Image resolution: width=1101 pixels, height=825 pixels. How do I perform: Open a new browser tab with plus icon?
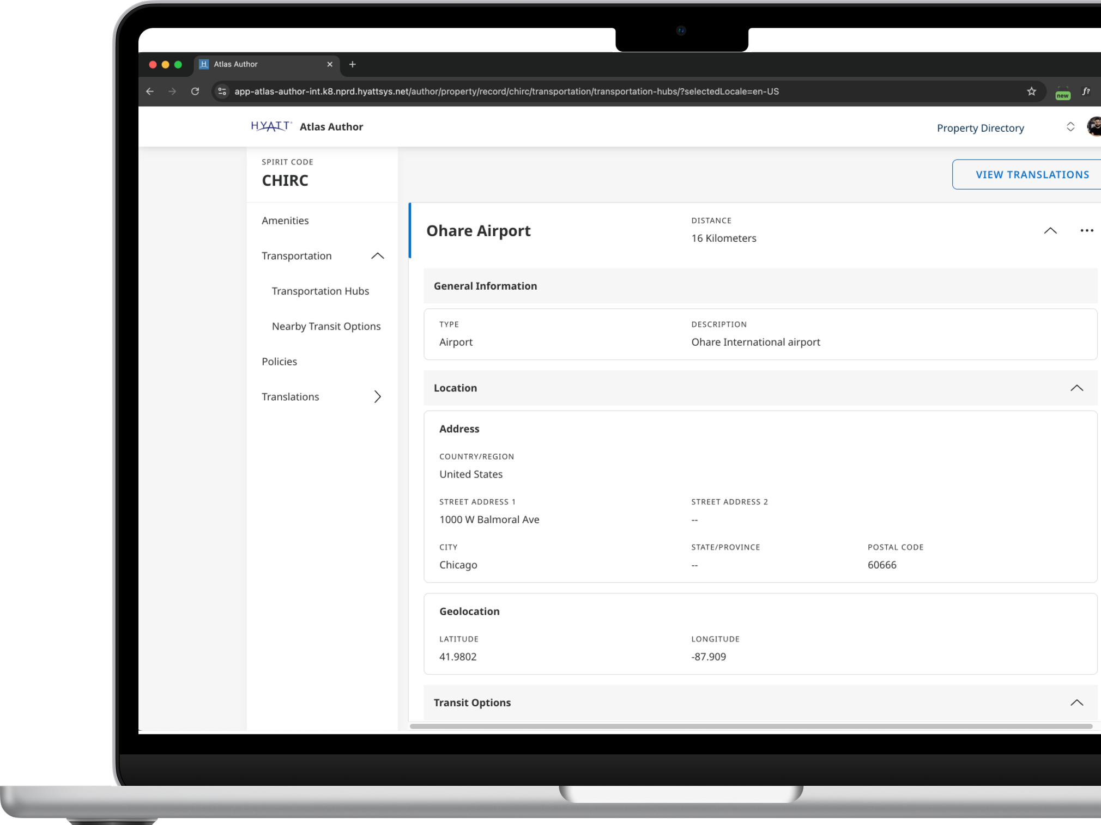[353, 64]
